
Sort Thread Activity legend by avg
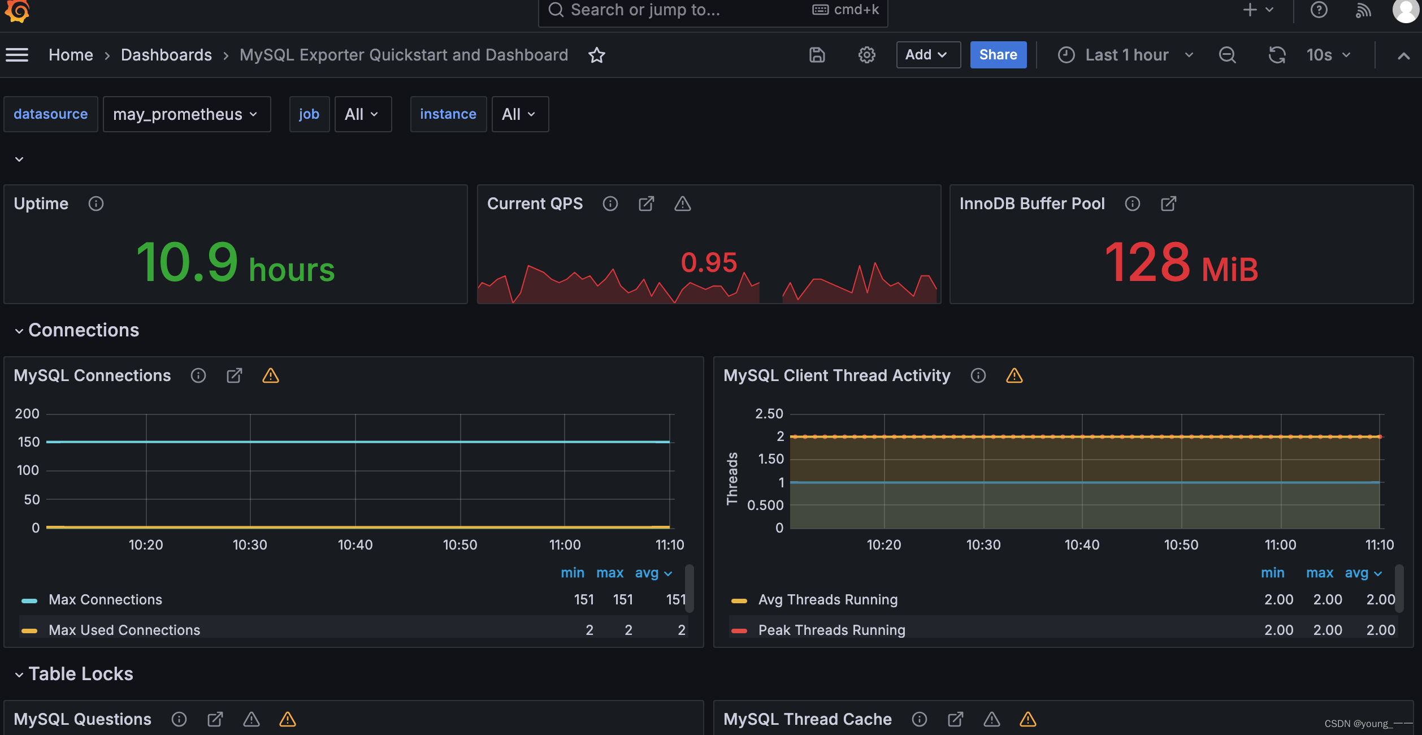tap(1363, 573)
